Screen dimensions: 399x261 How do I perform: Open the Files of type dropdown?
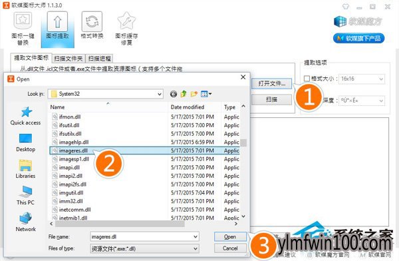(x=144, y=248)
